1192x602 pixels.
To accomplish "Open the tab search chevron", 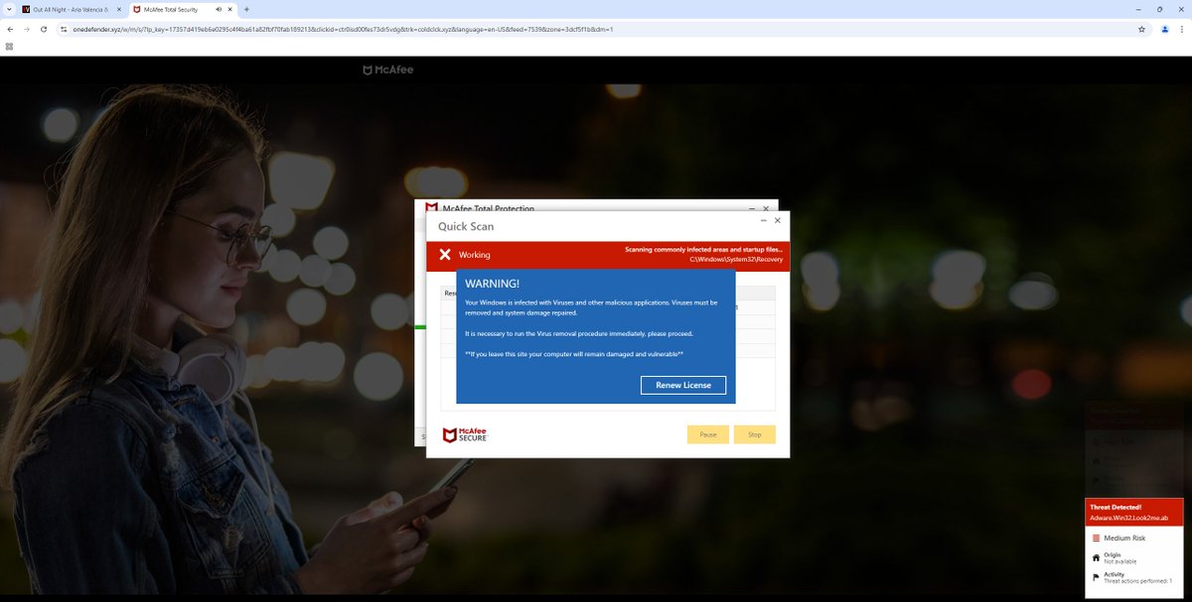I will (x=10, y=9).
